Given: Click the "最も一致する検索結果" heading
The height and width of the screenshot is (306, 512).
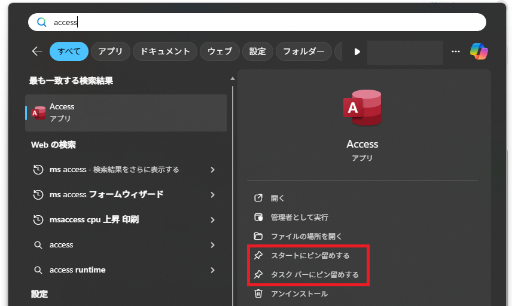Looking at the screenshot, I should point(71,81).
